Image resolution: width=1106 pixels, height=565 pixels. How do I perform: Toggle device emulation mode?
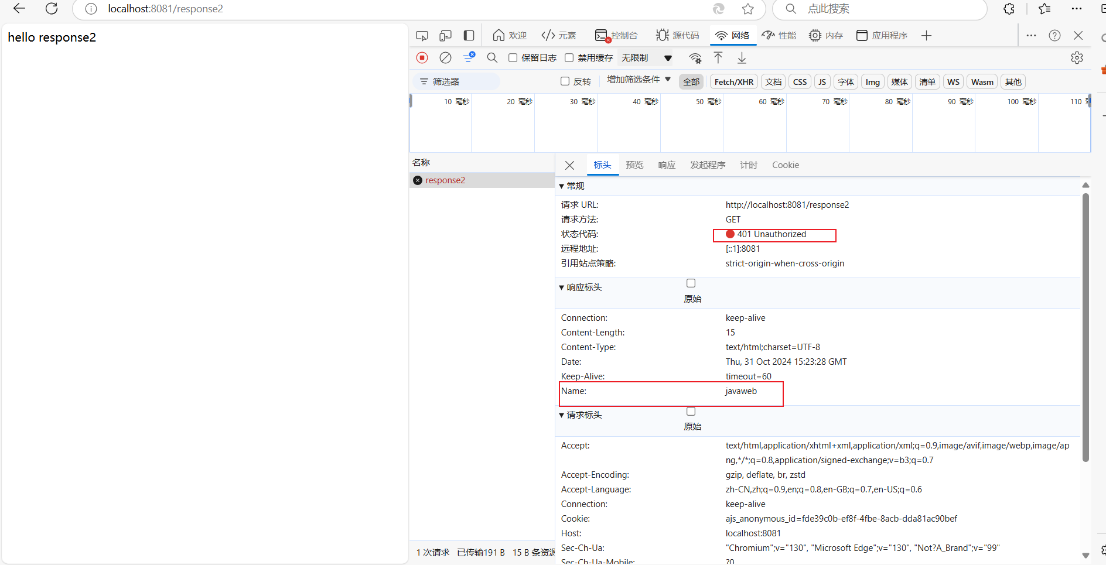[x=446, y=36]
